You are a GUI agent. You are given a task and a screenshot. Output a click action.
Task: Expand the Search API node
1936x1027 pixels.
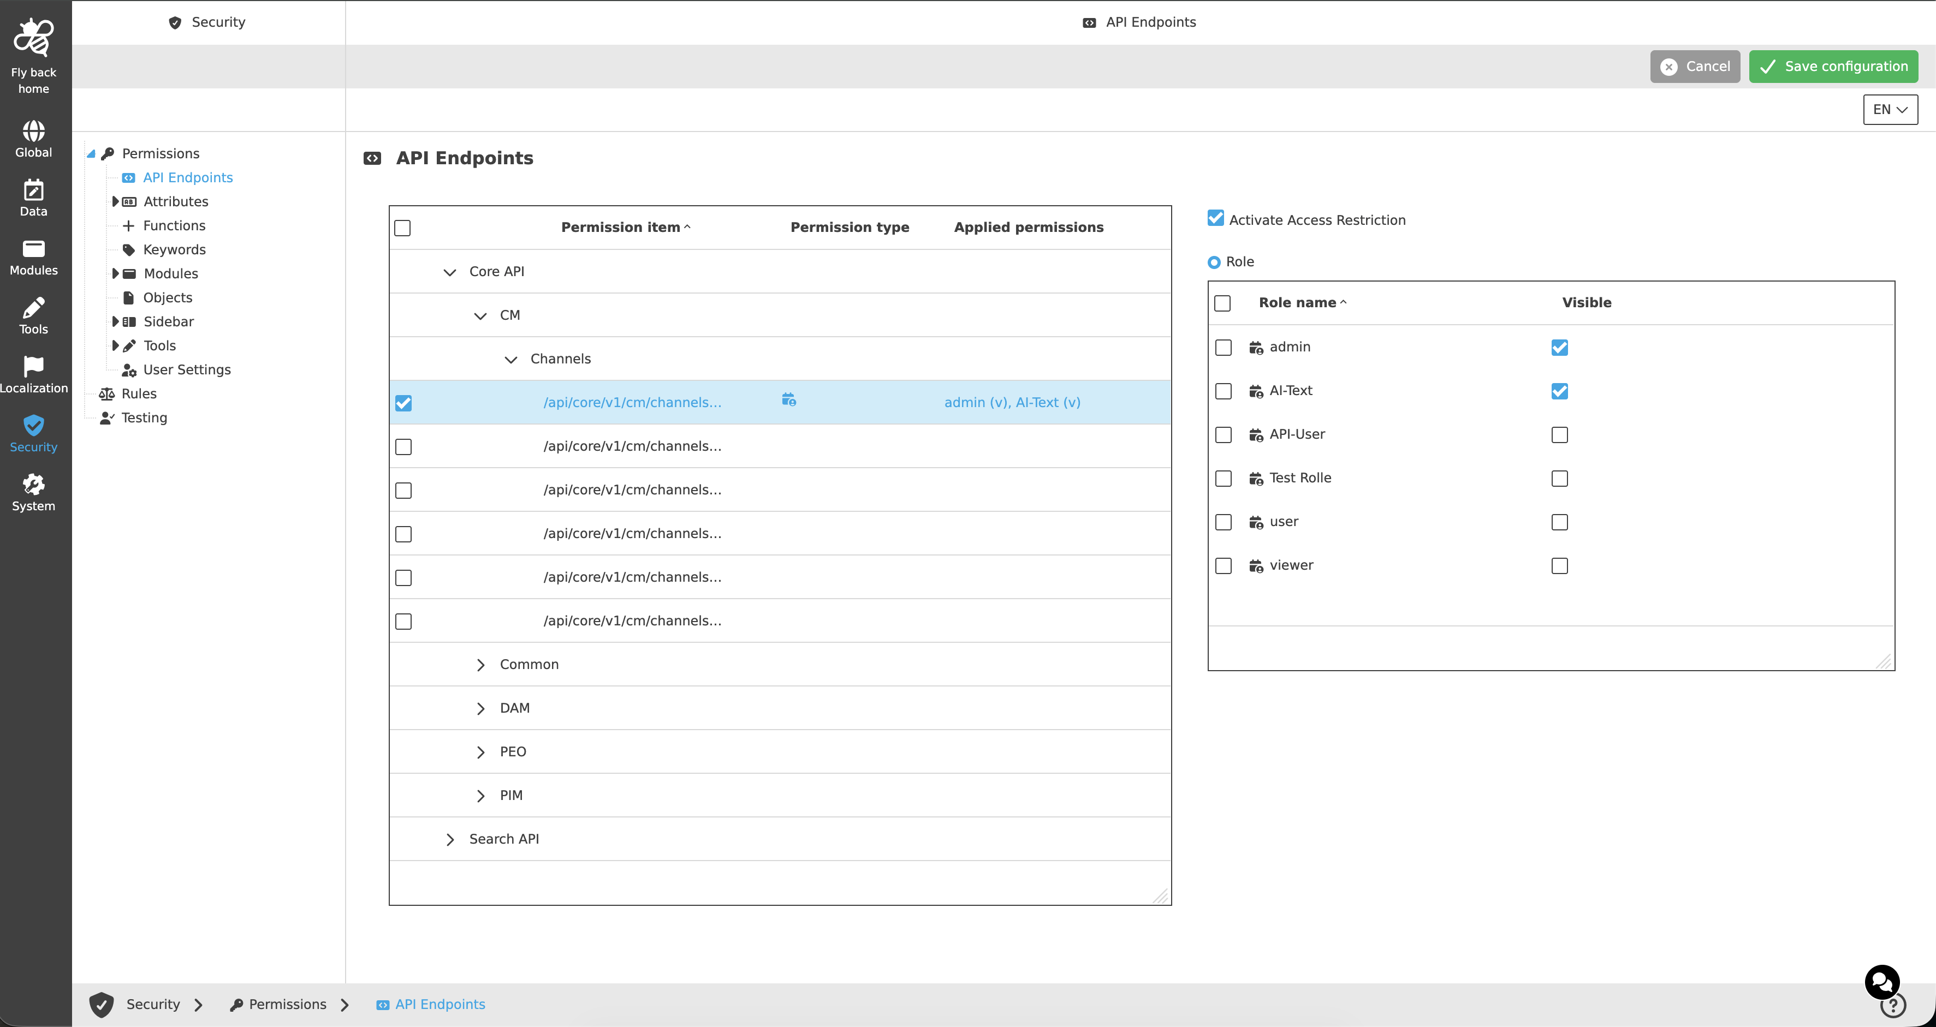click(x=450, y=839)
